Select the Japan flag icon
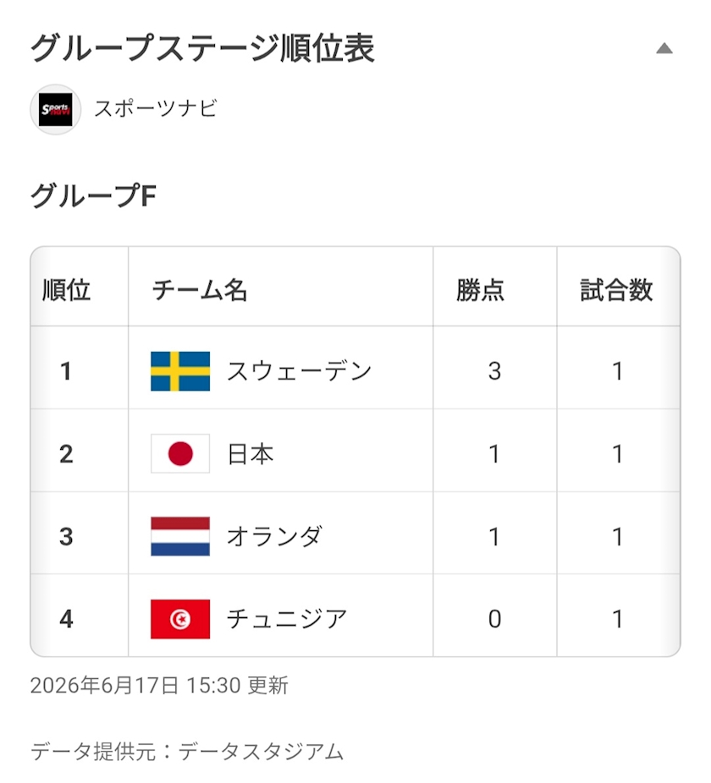Screen dimensions: 711x783 (180, 453)
